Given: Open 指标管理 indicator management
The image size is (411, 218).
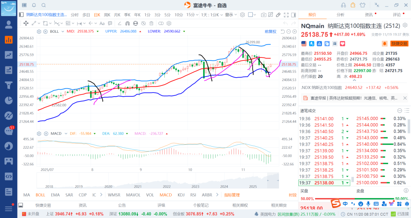Looking at the screenshot, I should point(232,195).
